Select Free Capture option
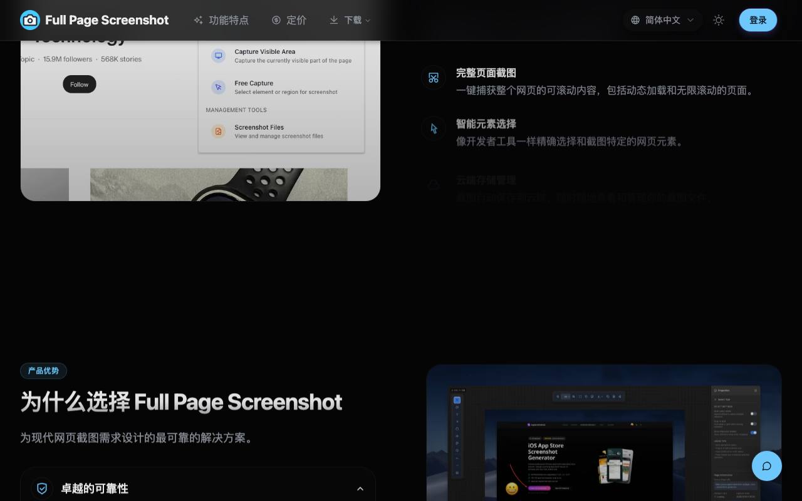802x501 pixels. (x=281, y=87)
